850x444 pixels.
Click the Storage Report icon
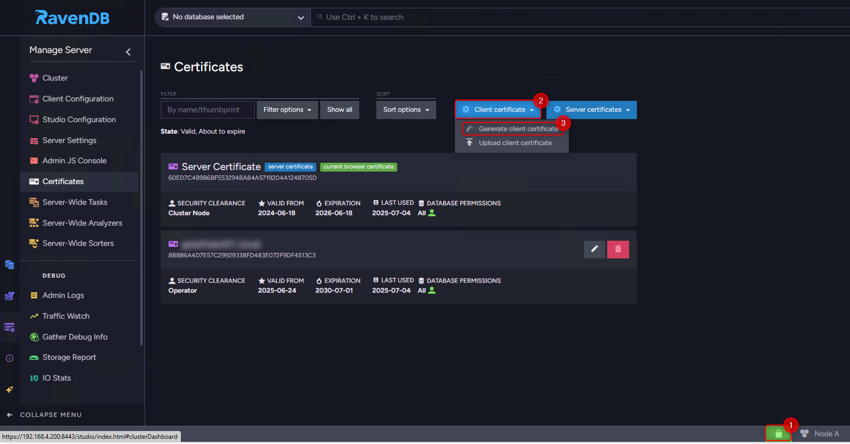pyautogui.click(x=34, y=357)
